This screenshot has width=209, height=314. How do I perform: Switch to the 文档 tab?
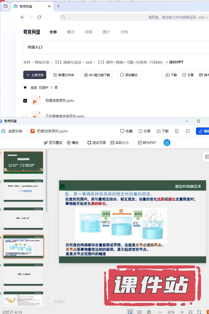pyautogui.click(x=124, y=32)
